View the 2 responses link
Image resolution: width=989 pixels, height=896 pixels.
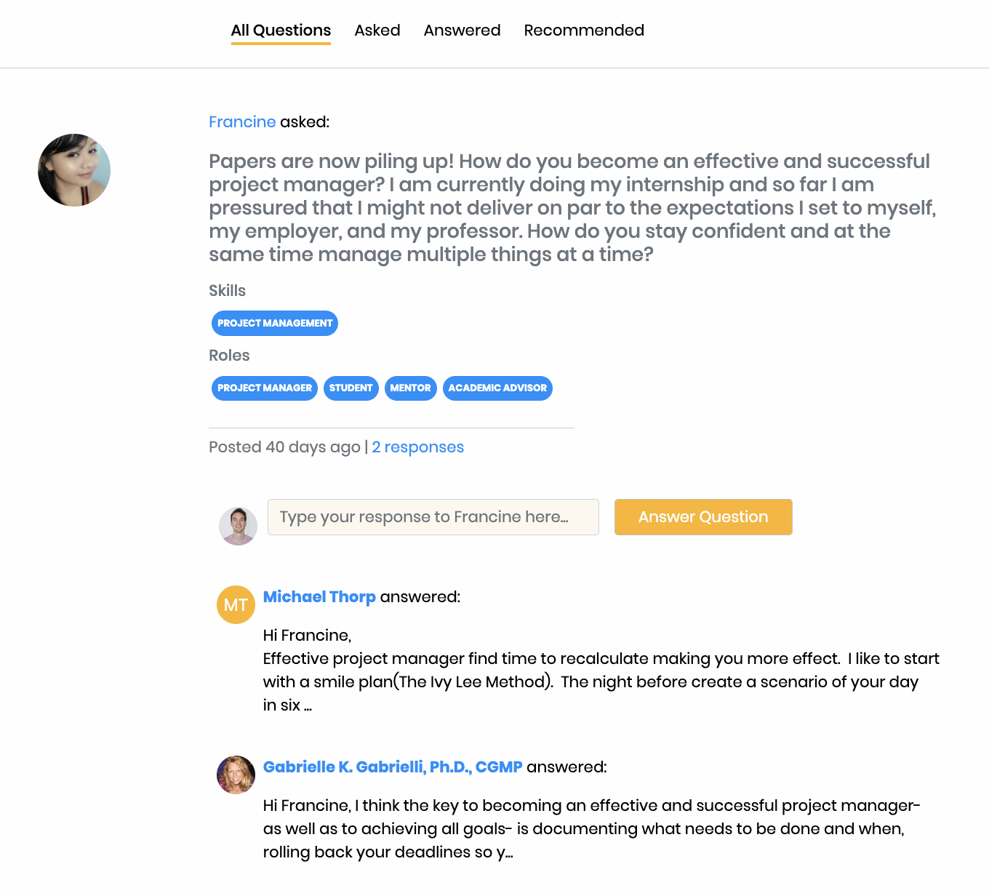pyautogui.click(x=417, y=447)
